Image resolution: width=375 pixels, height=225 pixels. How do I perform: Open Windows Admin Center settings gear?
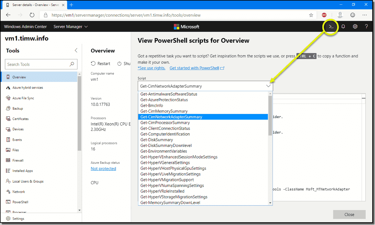355,27
